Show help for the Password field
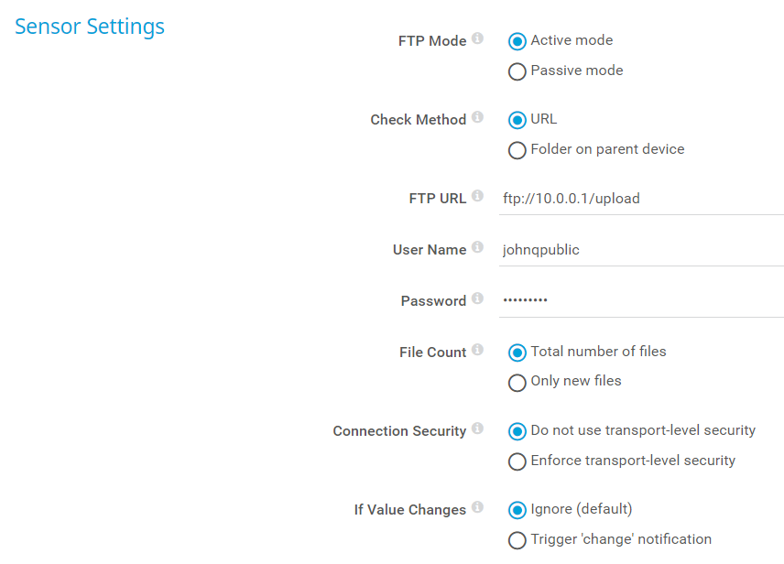 477,299
